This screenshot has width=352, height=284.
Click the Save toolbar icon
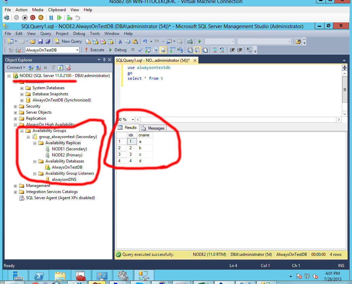[x=40, y=41]
